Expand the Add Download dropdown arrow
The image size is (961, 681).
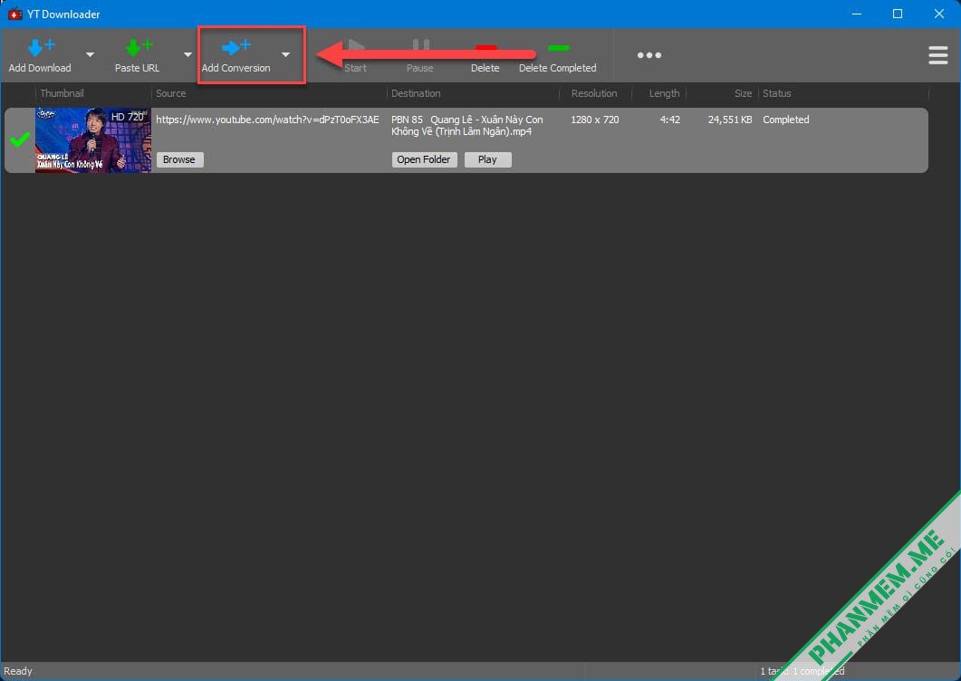point(90,54)
